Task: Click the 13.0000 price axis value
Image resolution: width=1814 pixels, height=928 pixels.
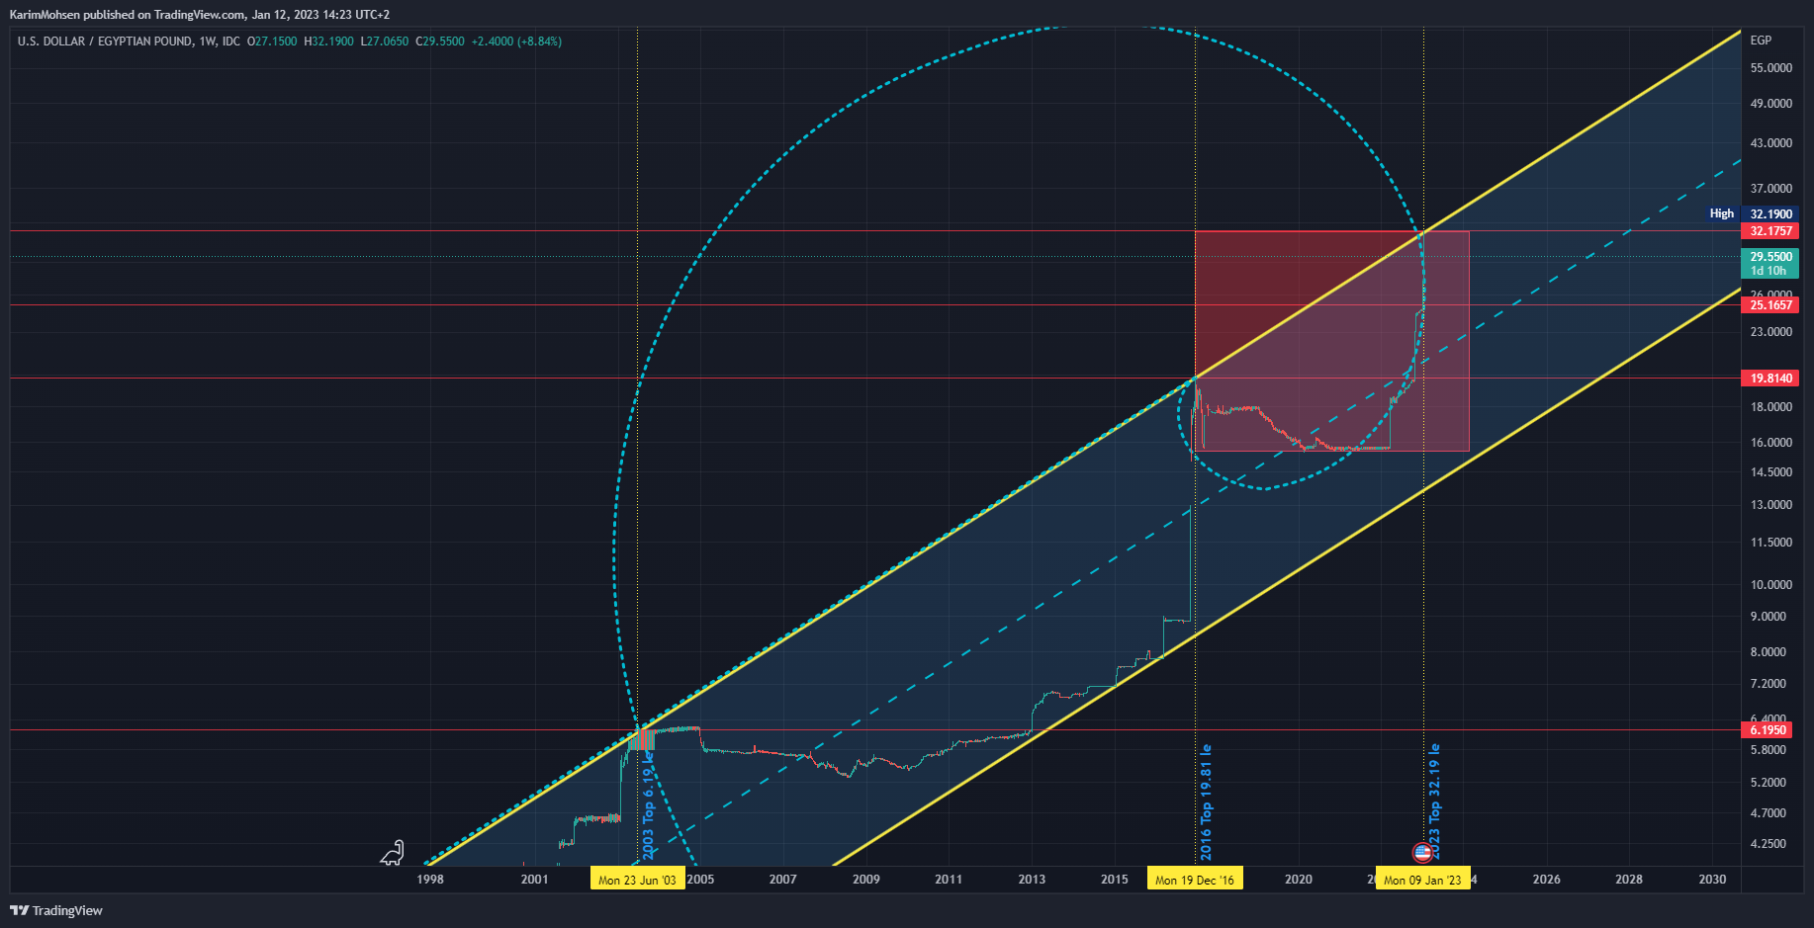Action: pos(1771,505)
